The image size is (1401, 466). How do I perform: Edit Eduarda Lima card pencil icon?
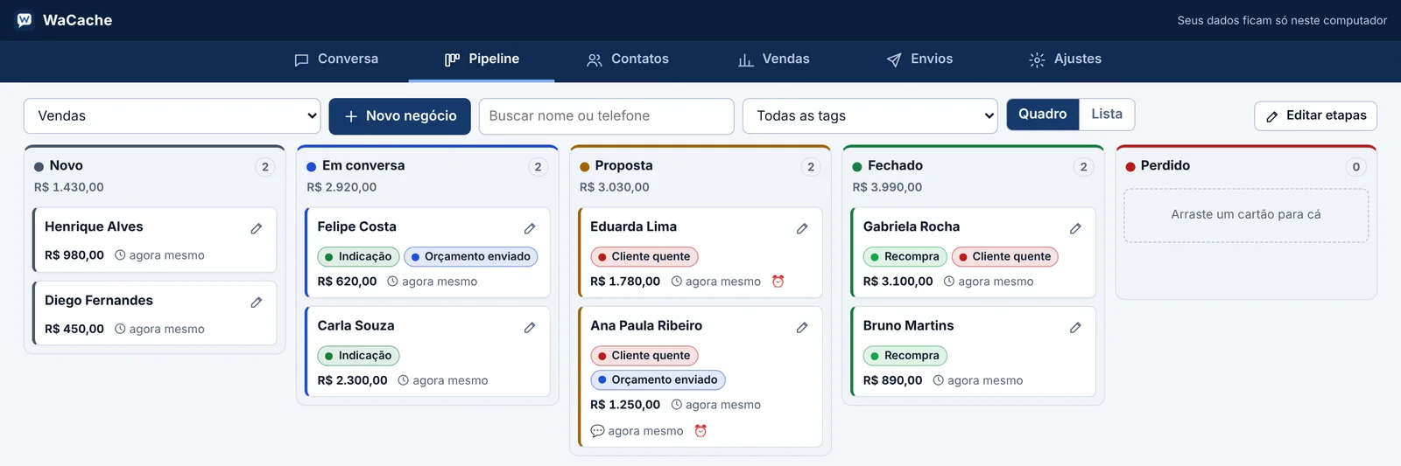coord(802,228)
